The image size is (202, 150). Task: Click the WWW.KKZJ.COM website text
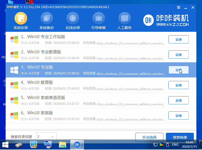click(x=173, y=24)
